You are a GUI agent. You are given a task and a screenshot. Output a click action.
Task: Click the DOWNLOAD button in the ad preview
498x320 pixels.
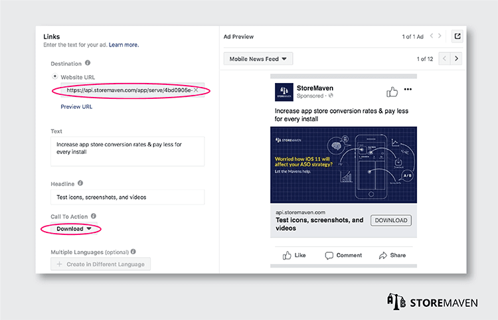pyautogui.click(x=391, y=220)
